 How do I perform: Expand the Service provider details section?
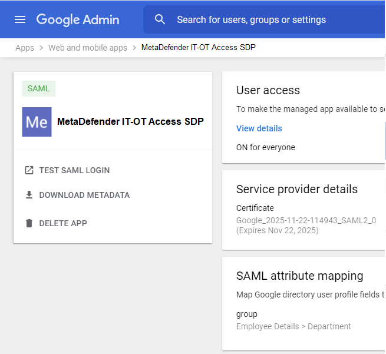coord(297,189)
